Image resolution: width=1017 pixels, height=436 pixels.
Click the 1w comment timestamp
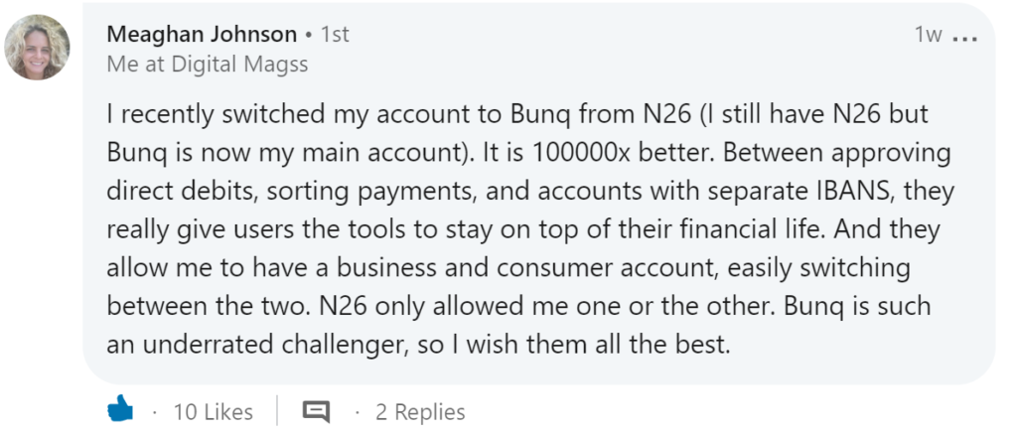pos(928,36)
